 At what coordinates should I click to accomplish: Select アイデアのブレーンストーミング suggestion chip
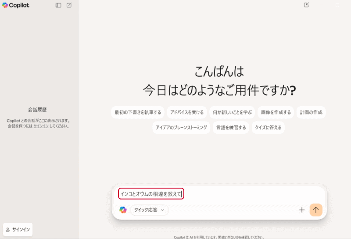click(x=181, y=128)
